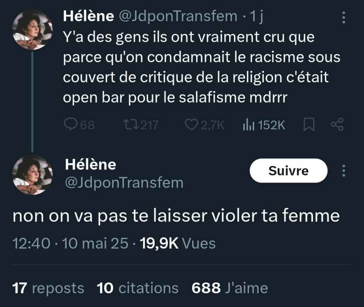Open the three-dot menu beside the Suivre button

click(x=344, y=170)
